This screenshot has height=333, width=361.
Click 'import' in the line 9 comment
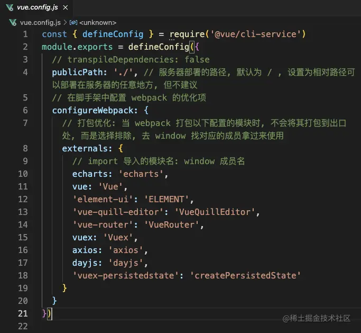103,161
